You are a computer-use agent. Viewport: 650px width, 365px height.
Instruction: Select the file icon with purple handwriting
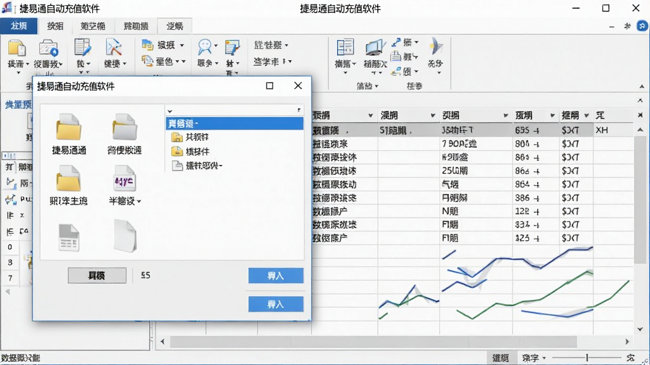124,179
